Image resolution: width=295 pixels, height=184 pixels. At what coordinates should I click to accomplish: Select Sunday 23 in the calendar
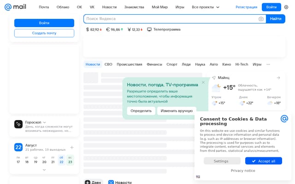click(x=70, y=160)
